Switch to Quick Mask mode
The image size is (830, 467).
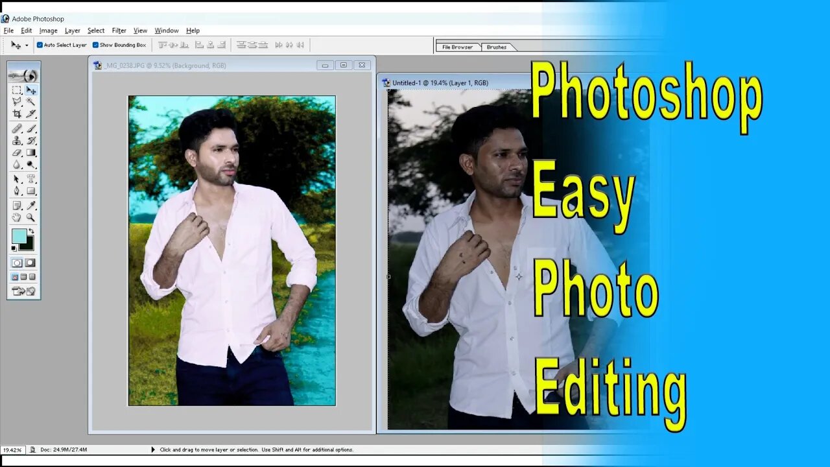coord(30,263)
